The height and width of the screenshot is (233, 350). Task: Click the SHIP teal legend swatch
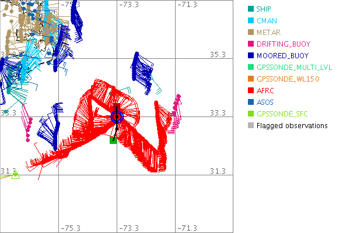(x=250, y=9)
